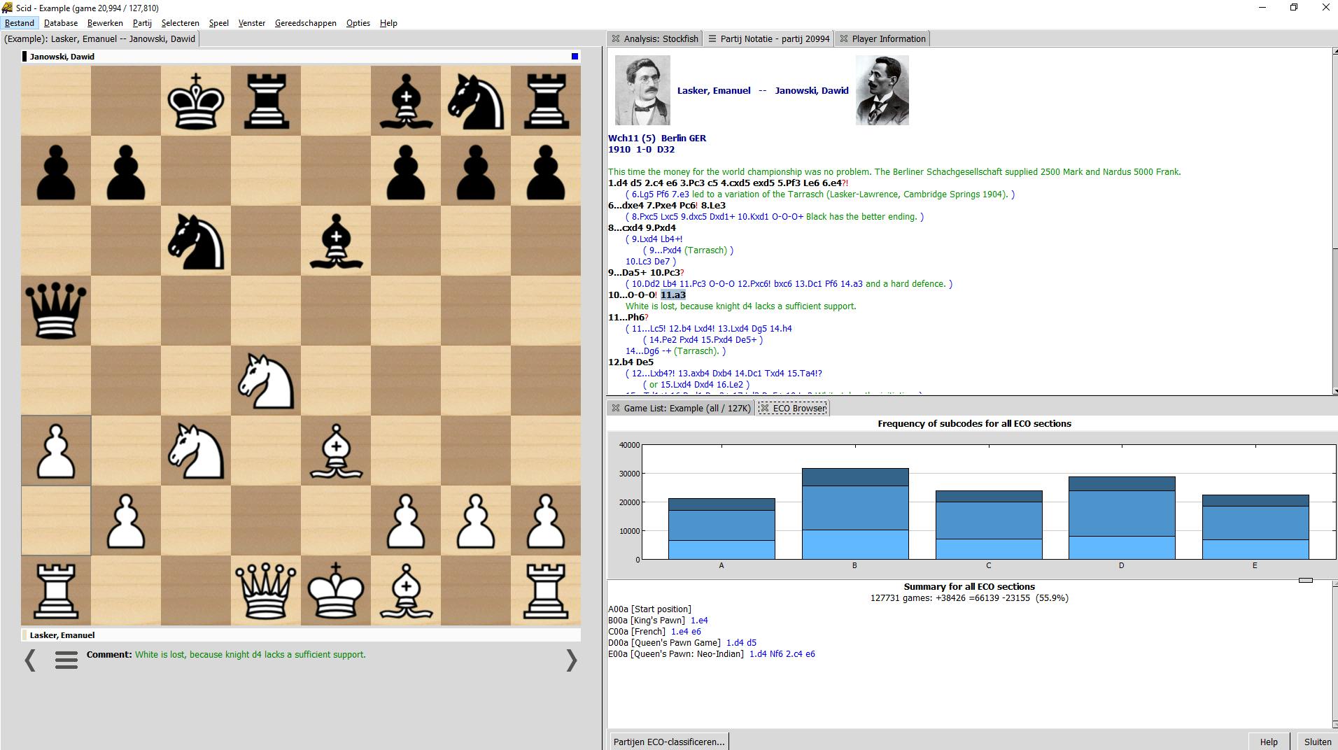The width and height of the screenshot is (1338, 750).
Task: Click Dawid Janowski's portrait photo
Action: 882,90
